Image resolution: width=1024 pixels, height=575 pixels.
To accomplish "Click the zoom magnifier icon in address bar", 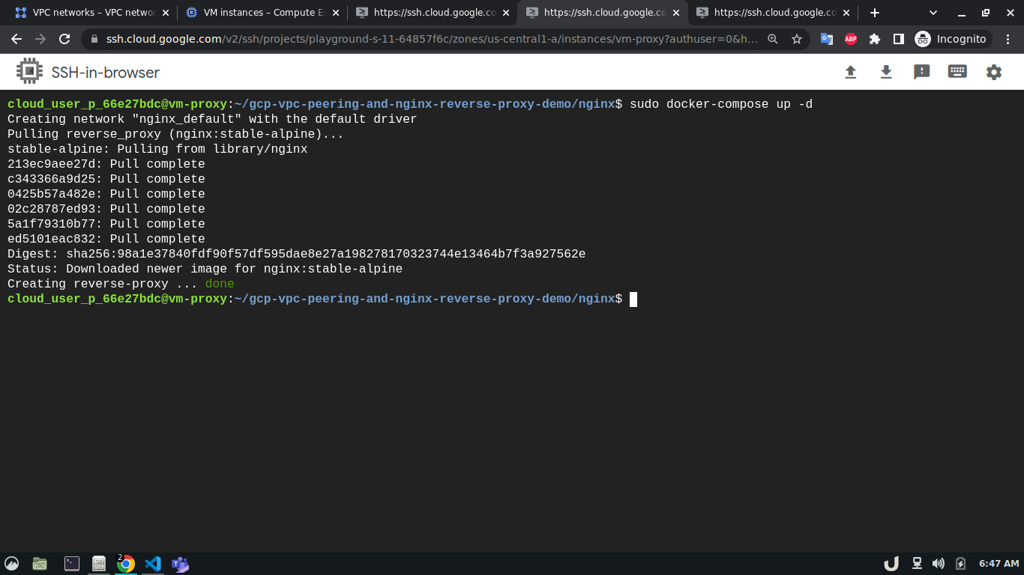I will coord(773,39).
